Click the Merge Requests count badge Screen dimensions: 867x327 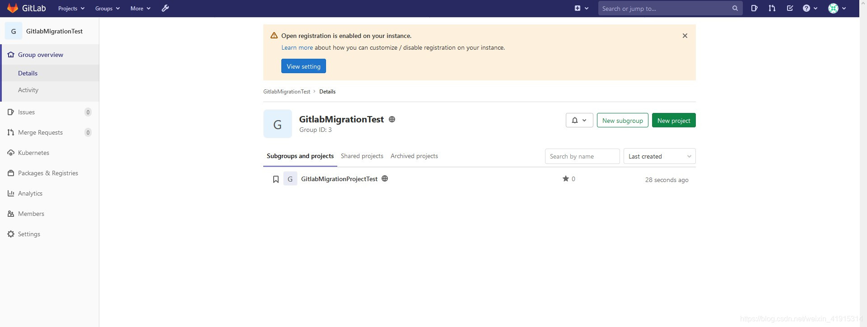tap(88, 132)
